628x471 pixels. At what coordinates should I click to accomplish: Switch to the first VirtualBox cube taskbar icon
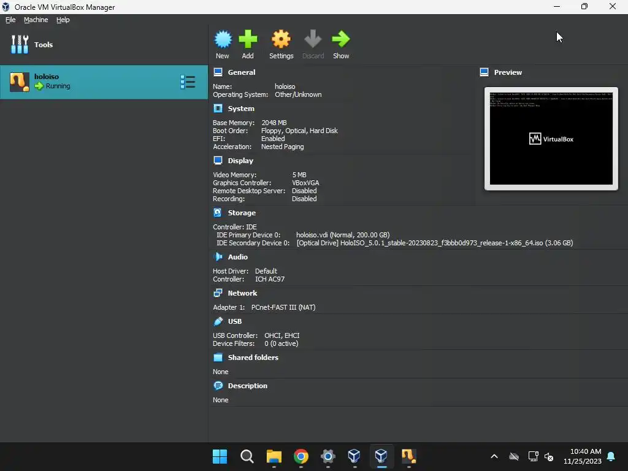pos(354,456)
